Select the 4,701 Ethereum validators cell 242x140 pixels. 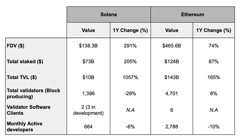coord(172,94)
